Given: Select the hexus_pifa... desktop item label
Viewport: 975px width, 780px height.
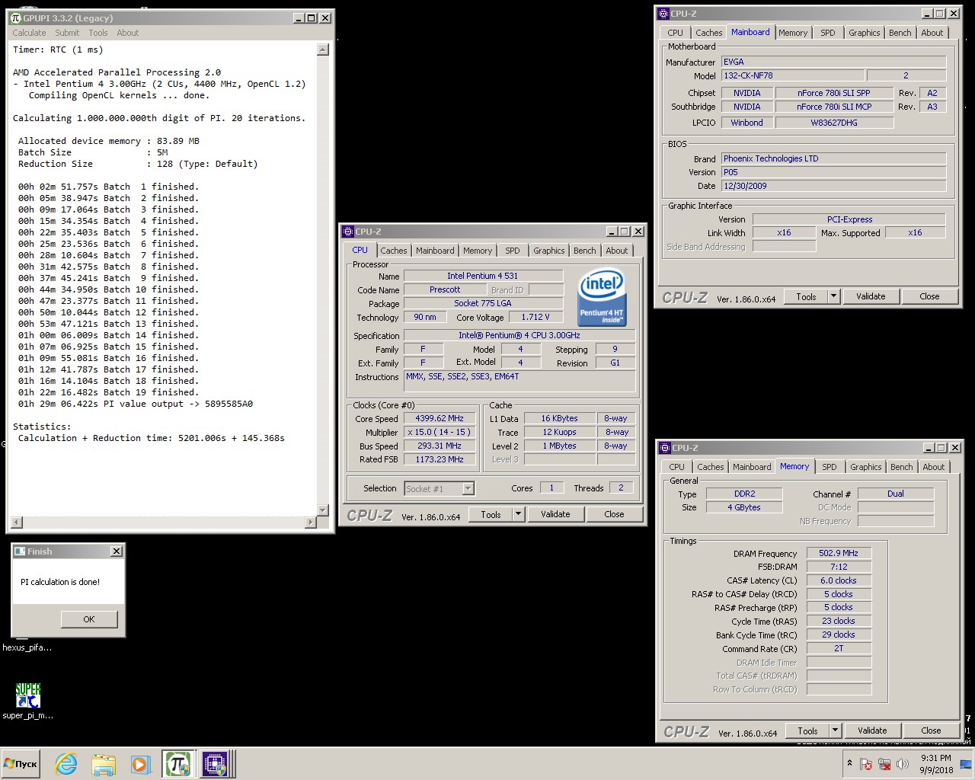Looking at the screenshot, I should coord(27,647).
